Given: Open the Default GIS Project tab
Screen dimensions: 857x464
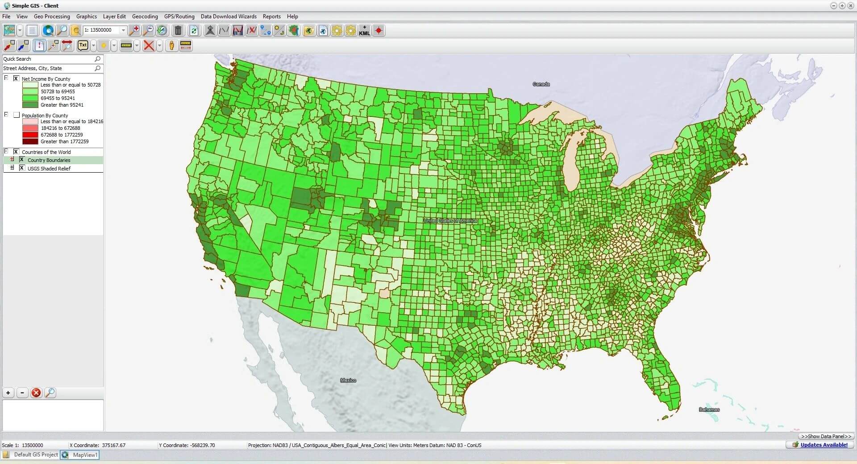Looking at the screenshot, I should tap(31, 455).
